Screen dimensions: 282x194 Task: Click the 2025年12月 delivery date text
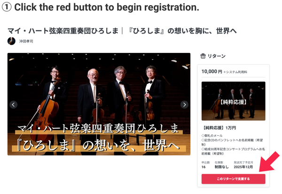(x=243, y=167)
